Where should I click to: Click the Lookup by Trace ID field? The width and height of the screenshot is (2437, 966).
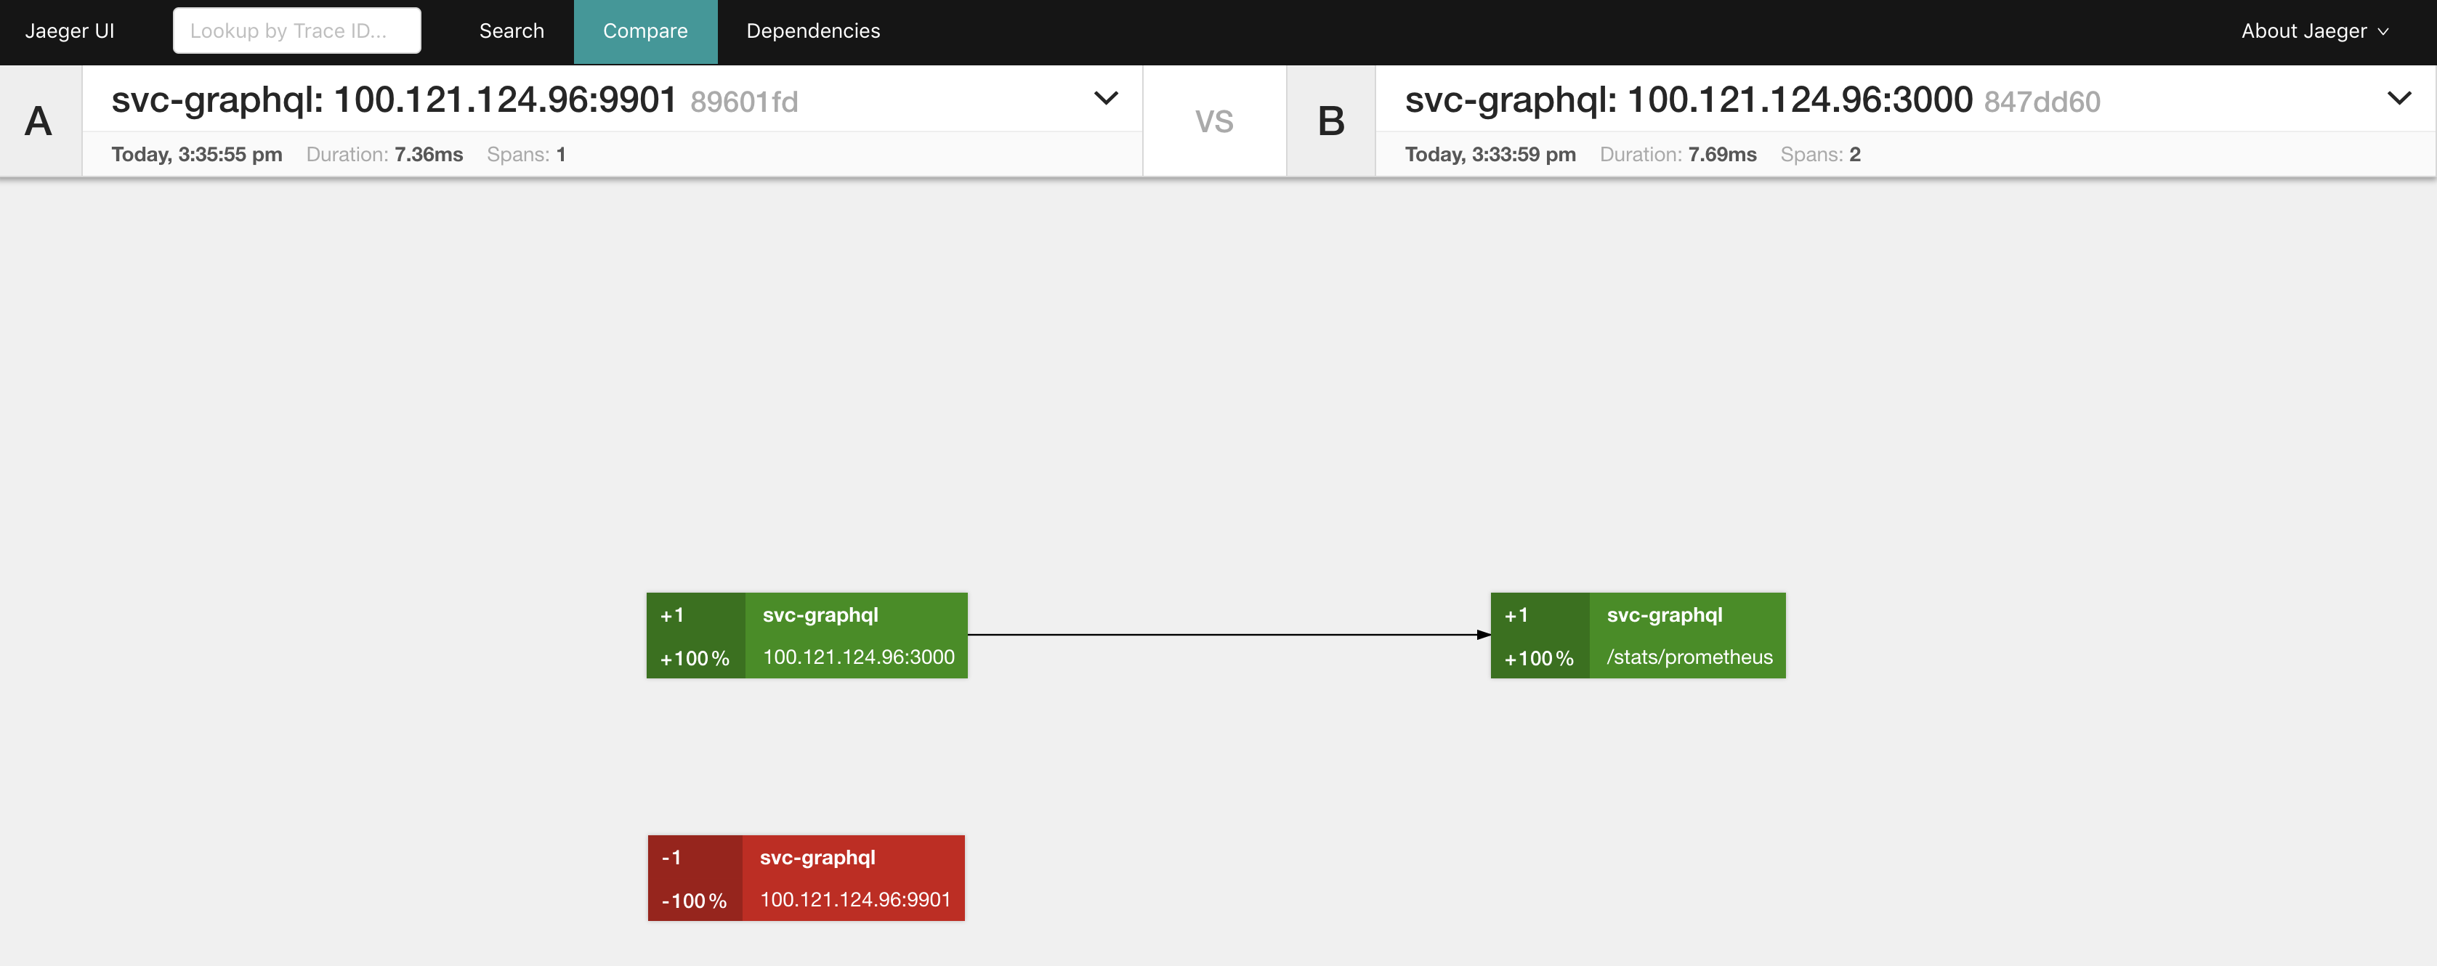(296, 31)
